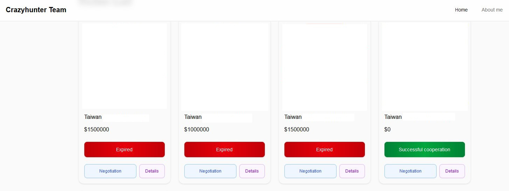This screenshot has width=509, height=191.
Task: Select the third card's image thumbnail
Action: 325,67
